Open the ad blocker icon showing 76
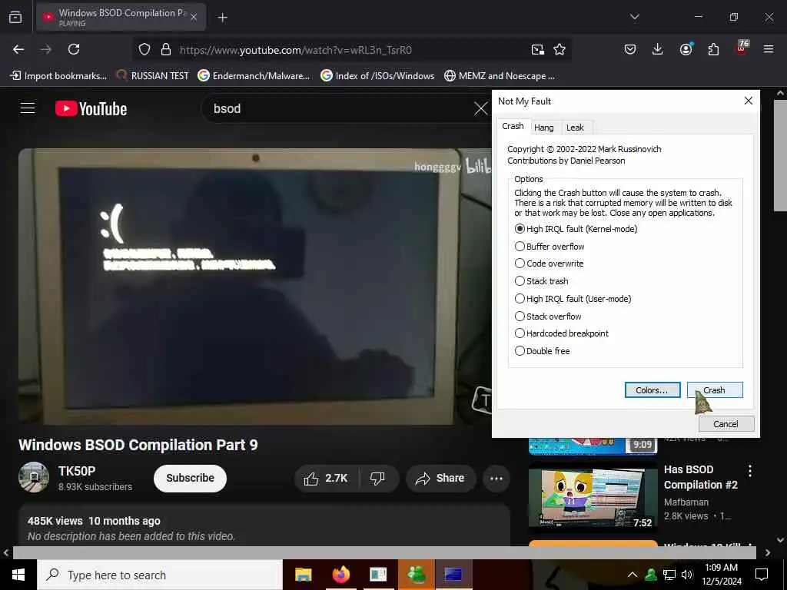Screen dimensions: 787x590 [742, 48]
